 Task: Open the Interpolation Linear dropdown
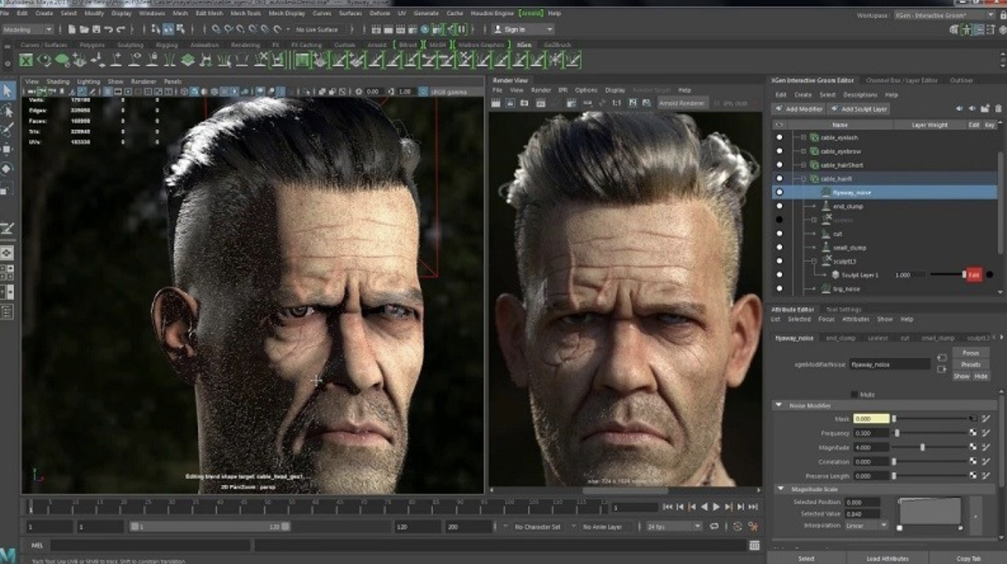(866, 526)
